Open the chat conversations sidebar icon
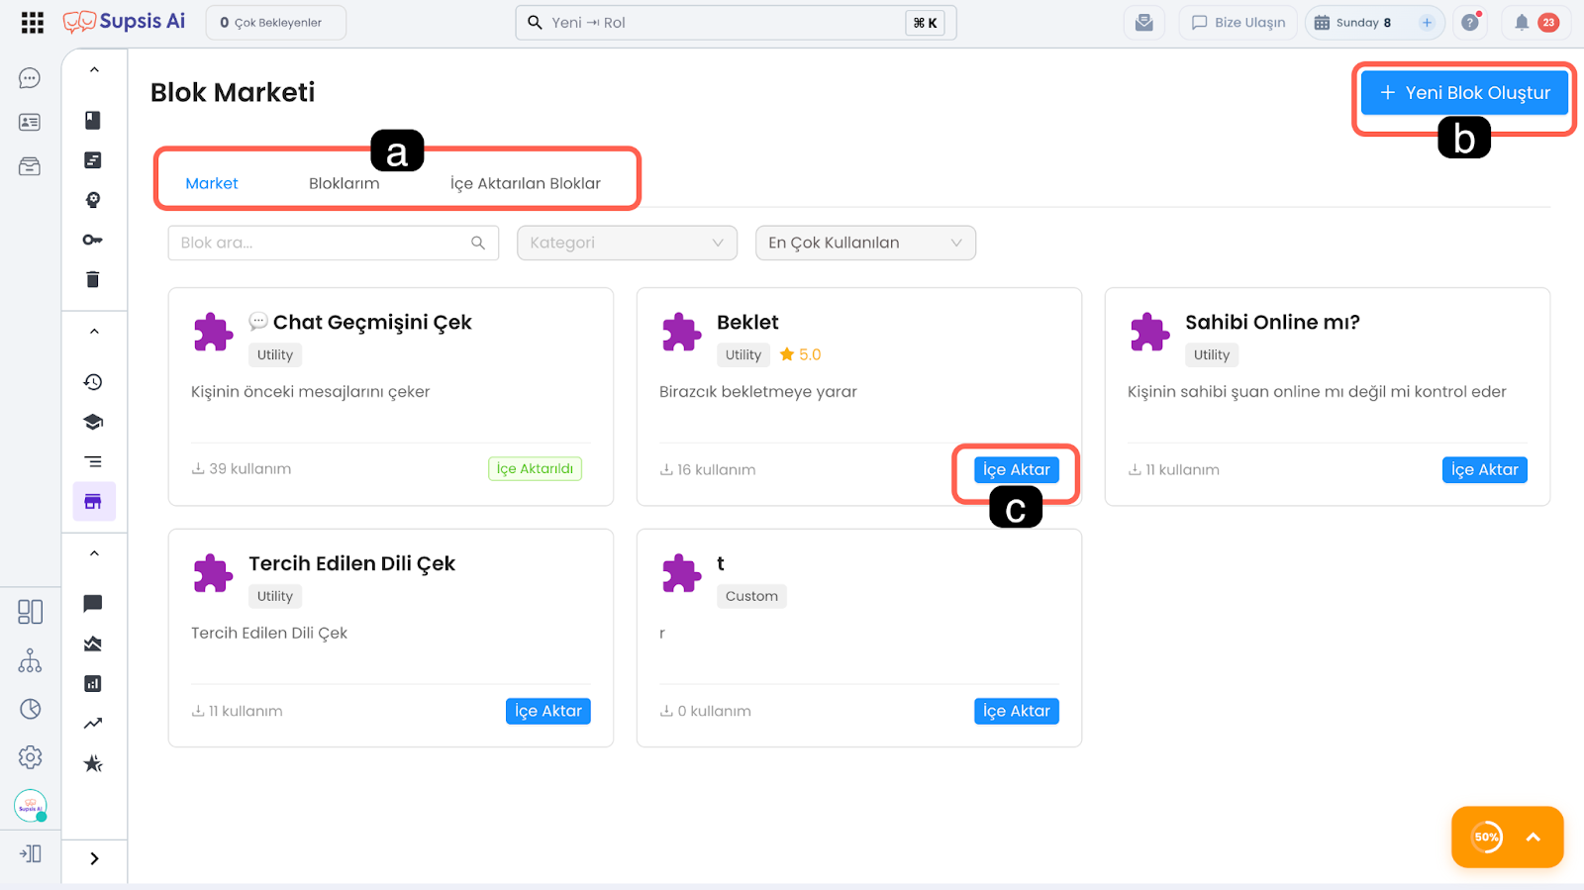Image resolution: width=1584 pixels, height=890 pixels. click(x=30, y=78)
